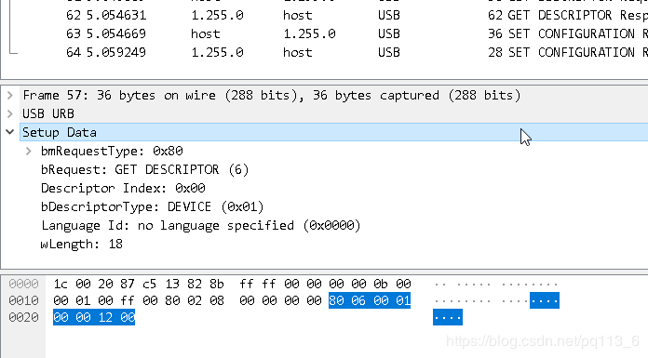Click length value 36 in packet 63
Image resolution: width=648 pixels, height=358 pixels.
tap(495, 33)
